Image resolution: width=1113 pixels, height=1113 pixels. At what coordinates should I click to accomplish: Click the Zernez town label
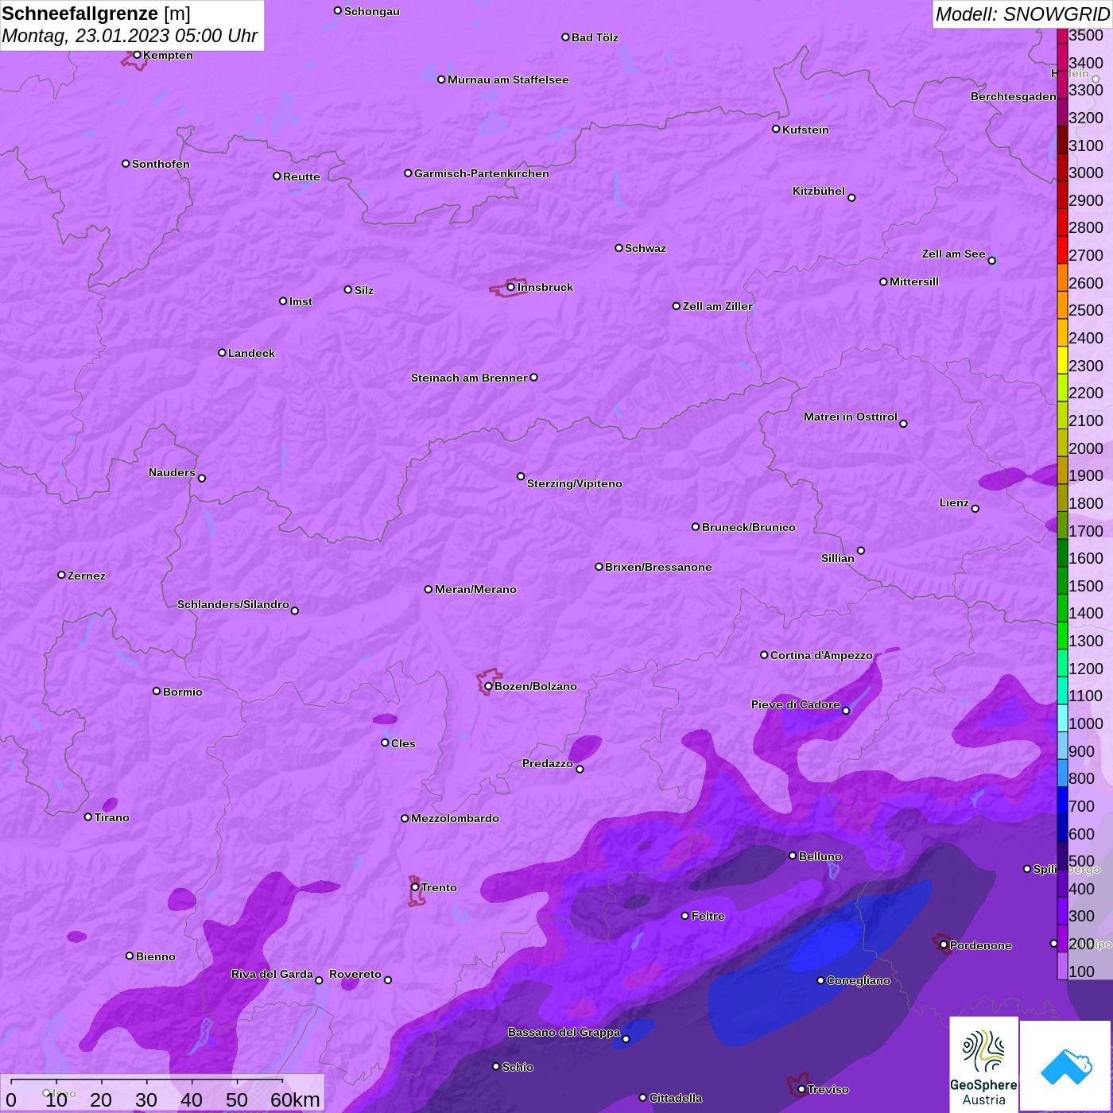click(x=87, y=576)
